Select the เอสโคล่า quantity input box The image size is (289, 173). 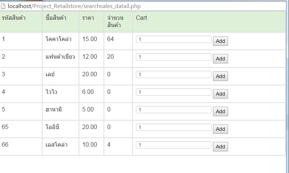tap(174, 145)
